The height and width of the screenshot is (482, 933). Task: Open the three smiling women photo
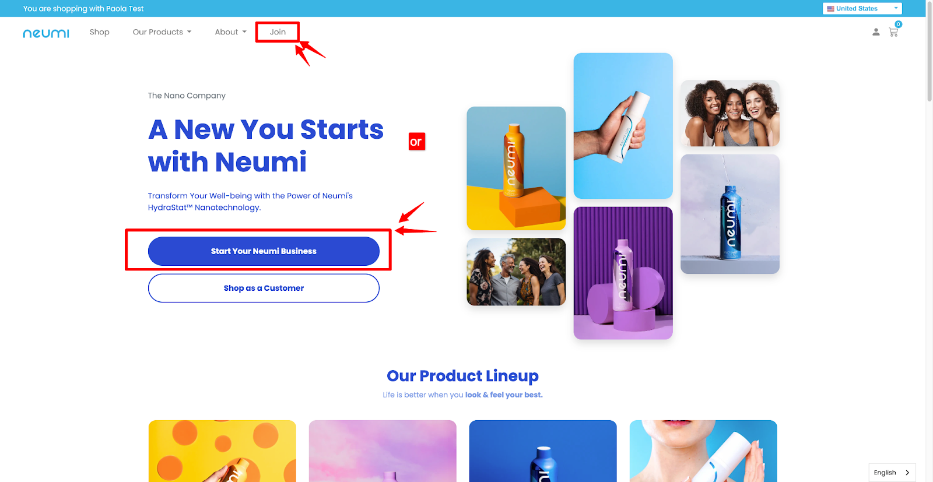[730, 113]
